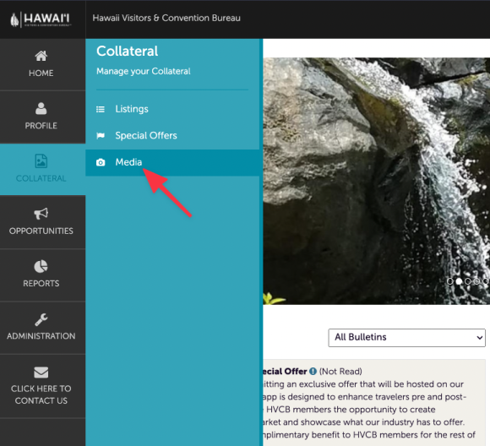Click the Contact Us envelope icon
Viewport: 490px width, 446px height.
tap(41, 373)
